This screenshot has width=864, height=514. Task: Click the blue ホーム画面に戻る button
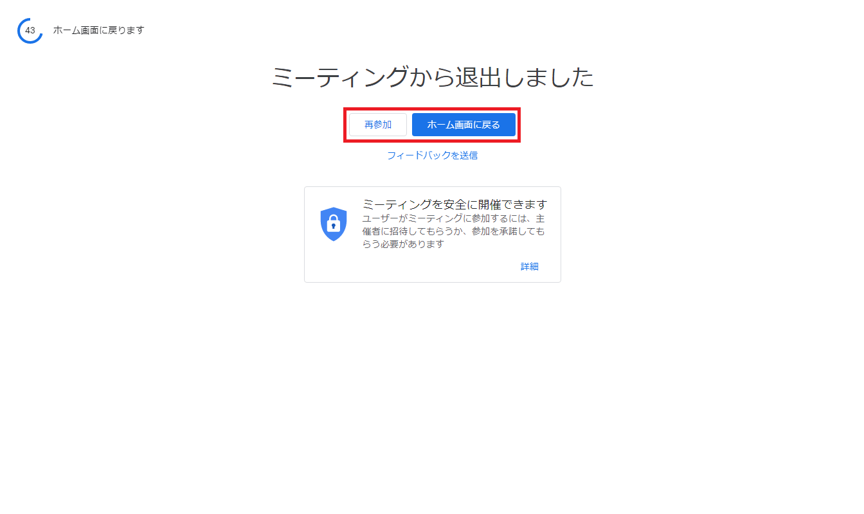[x=464, y=125]
